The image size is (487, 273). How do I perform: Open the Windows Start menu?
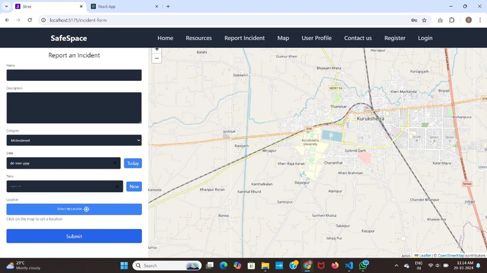124,266
